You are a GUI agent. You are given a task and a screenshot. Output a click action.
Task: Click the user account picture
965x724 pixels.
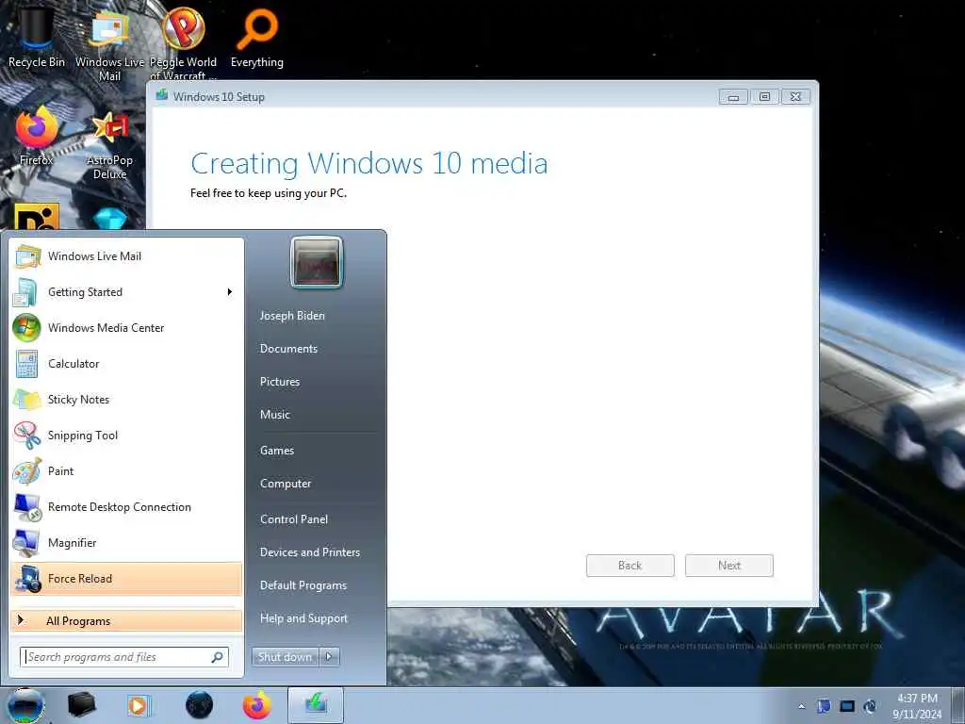(317, 262)
